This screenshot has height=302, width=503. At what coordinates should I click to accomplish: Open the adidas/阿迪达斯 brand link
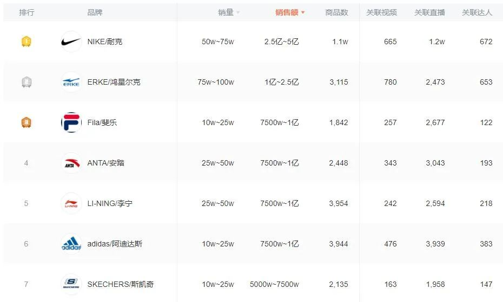pyautogui.click(x=115, y=244)
